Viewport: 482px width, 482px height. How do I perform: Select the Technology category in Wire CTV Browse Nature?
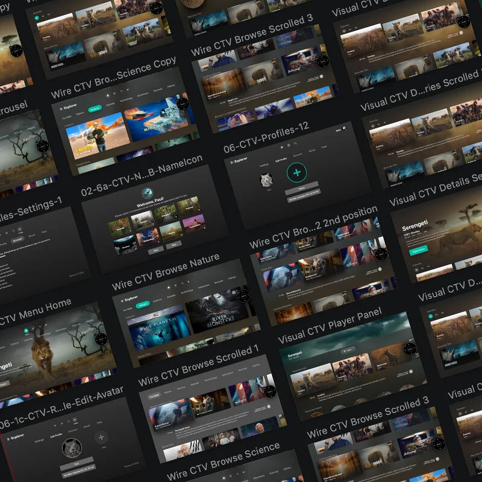pos(187,290)
